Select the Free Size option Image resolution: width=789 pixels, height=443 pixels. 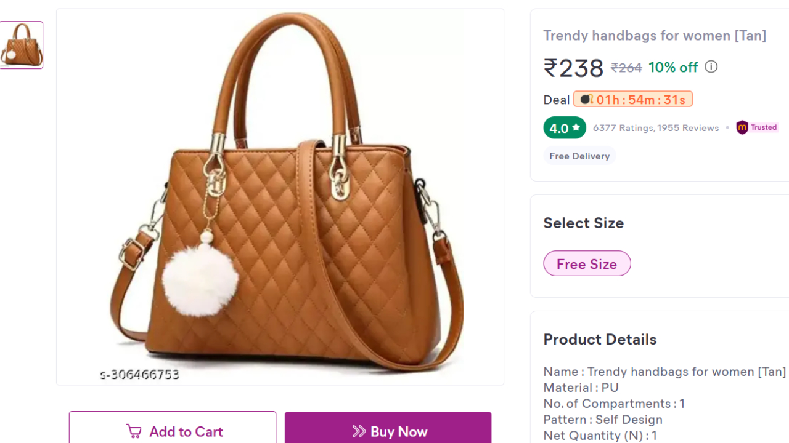point(587,263)
